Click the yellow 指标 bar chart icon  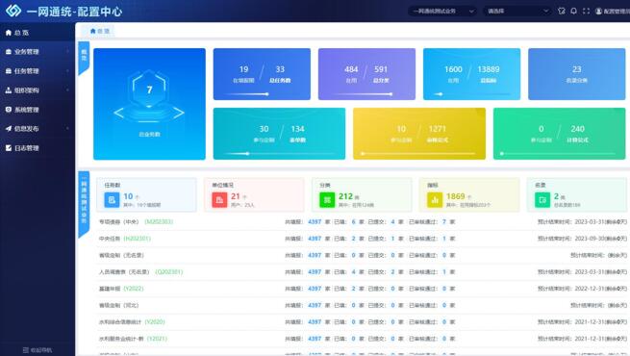point(435,200)
